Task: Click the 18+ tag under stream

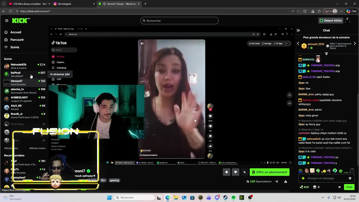Action: (103, 180)
